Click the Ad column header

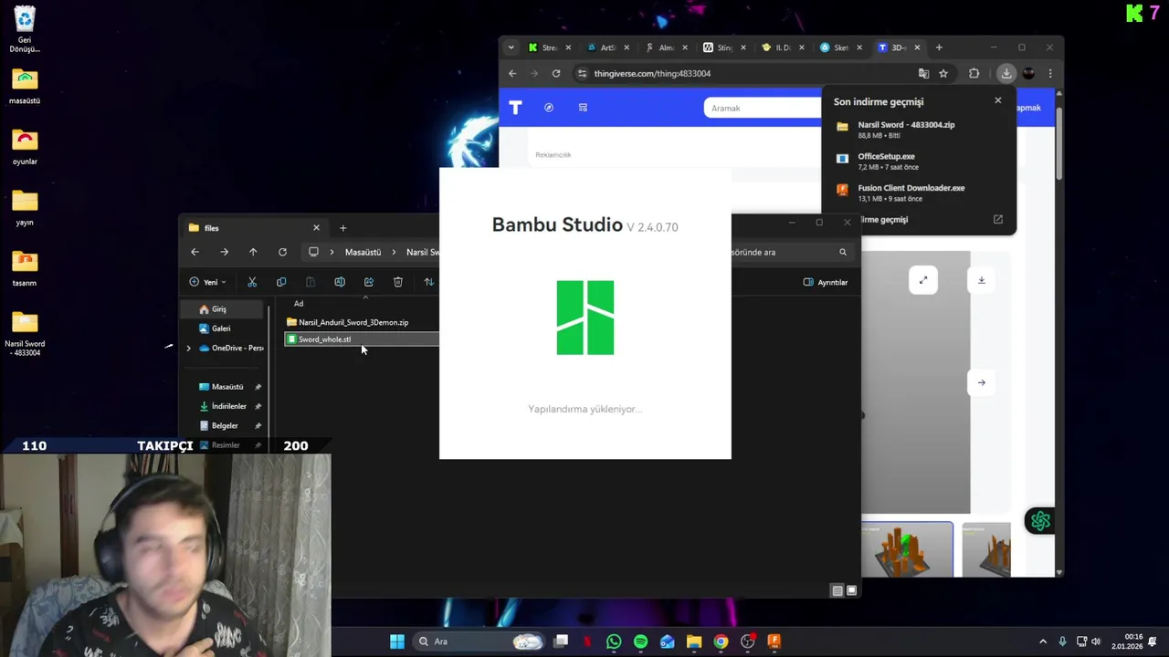(x=299, y=304)
